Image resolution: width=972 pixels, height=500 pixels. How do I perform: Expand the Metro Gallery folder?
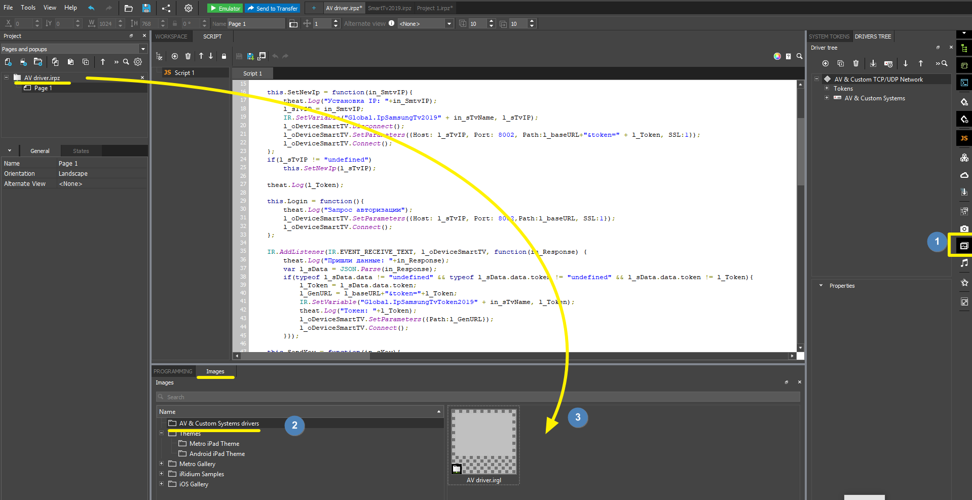coord(161,464)
